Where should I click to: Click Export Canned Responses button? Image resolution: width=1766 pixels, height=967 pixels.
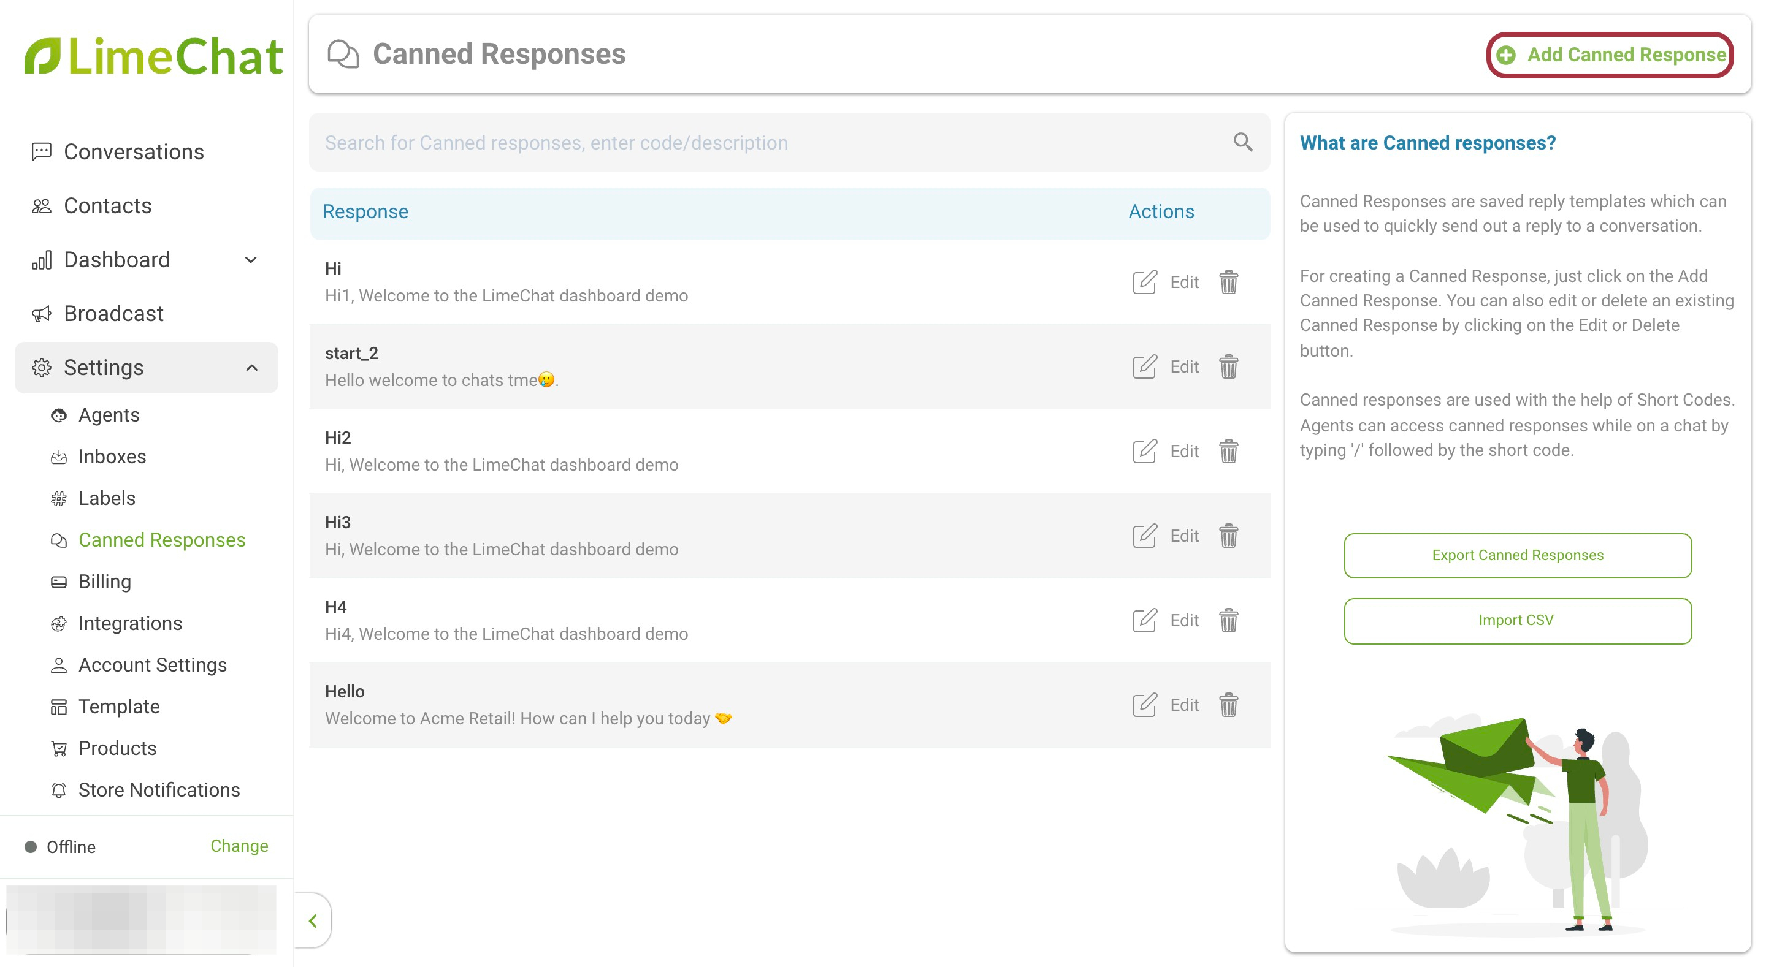click(1517, 555)
